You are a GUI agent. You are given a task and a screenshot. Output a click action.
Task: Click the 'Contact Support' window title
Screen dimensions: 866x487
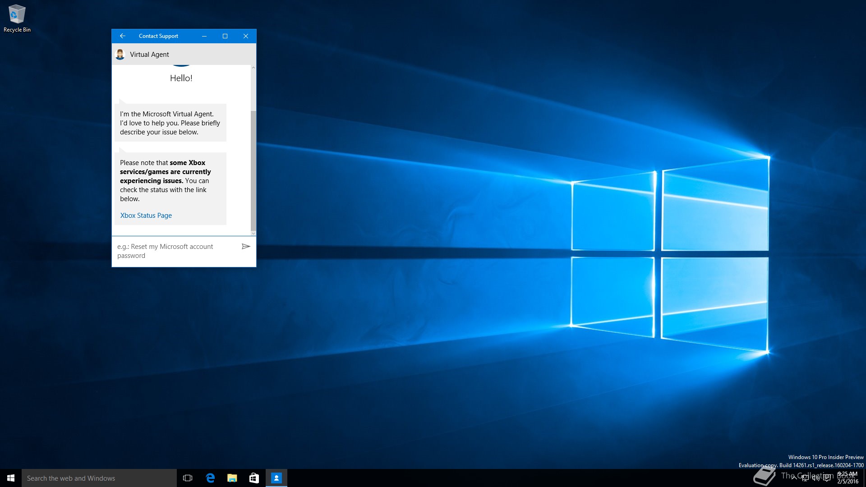pos(158,36)
